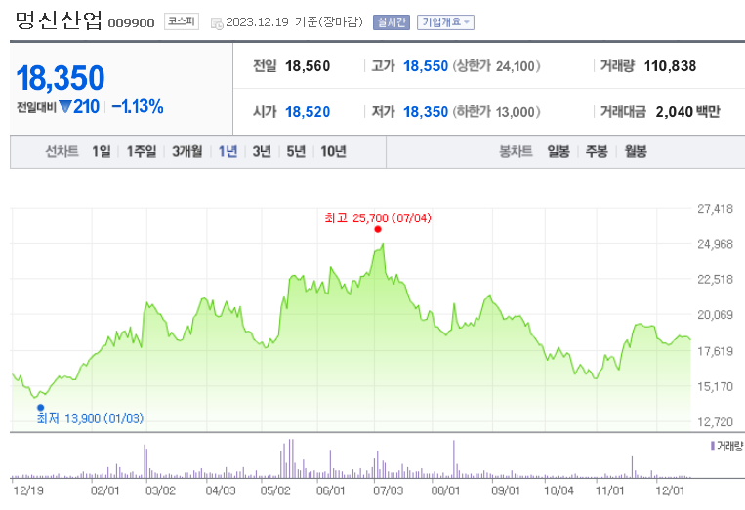This screenshot has width=745, height=510.
Task: Click the 거래량 value 110,838
Action: [x=670, y=66]
